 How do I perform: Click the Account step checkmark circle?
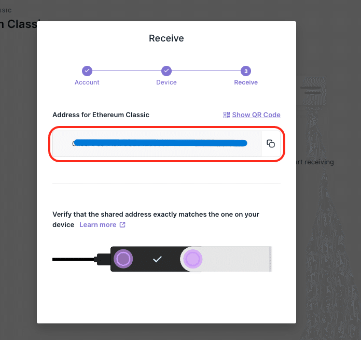pos(87,70)
